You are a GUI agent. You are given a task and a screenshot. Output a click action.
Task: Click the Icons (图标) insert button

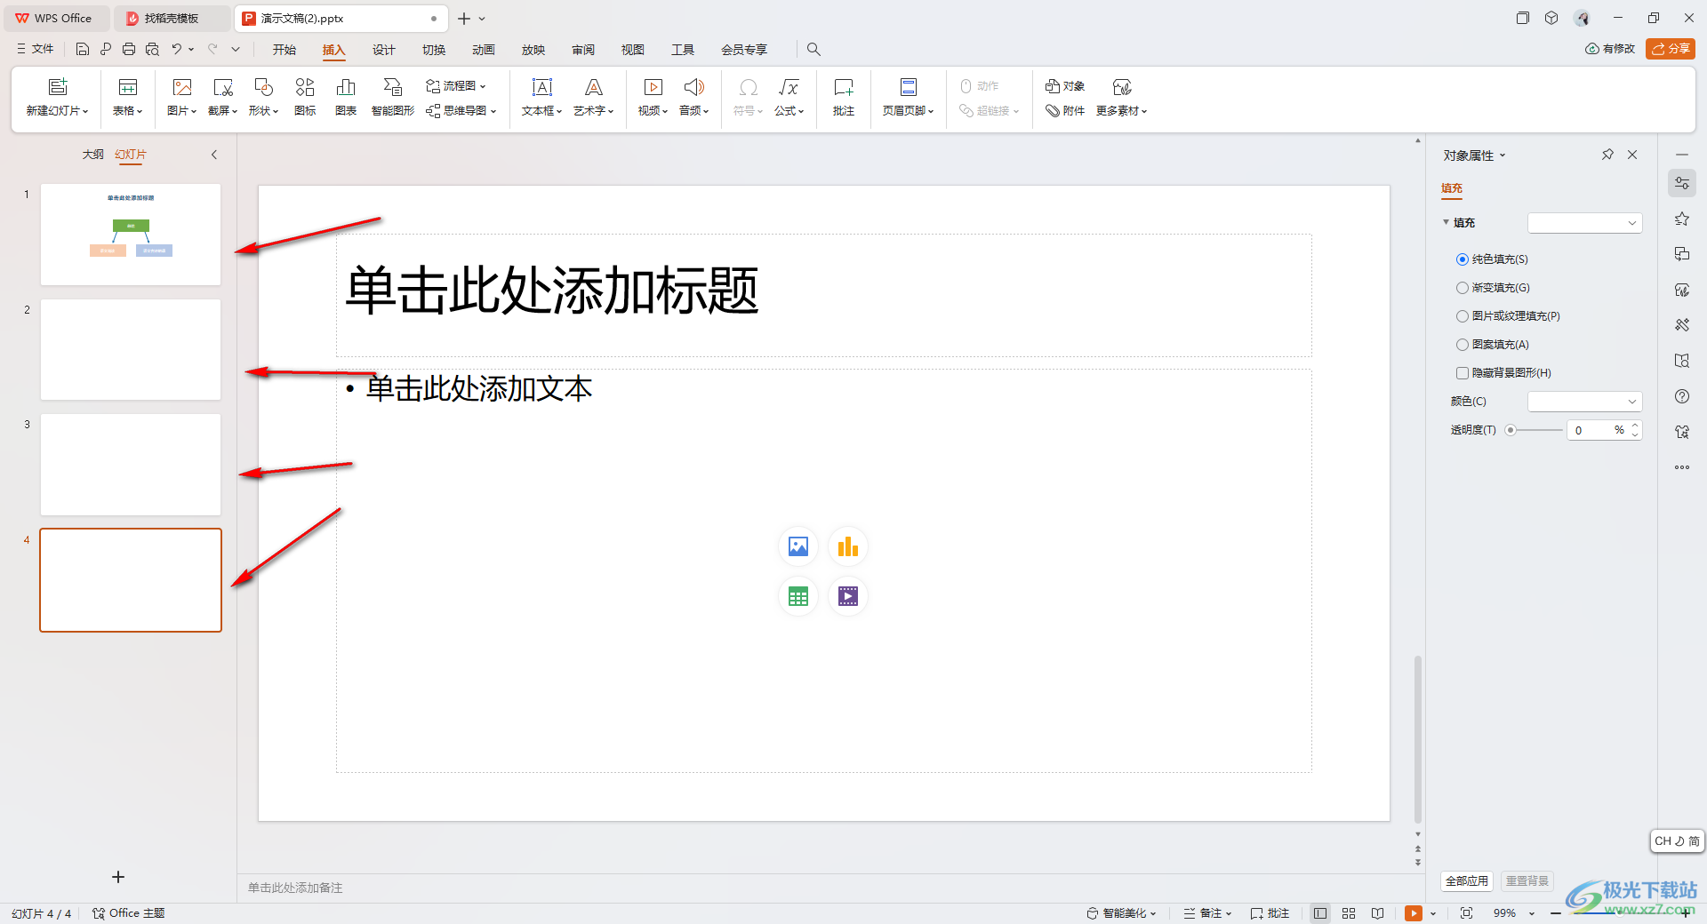pos(305,96)
